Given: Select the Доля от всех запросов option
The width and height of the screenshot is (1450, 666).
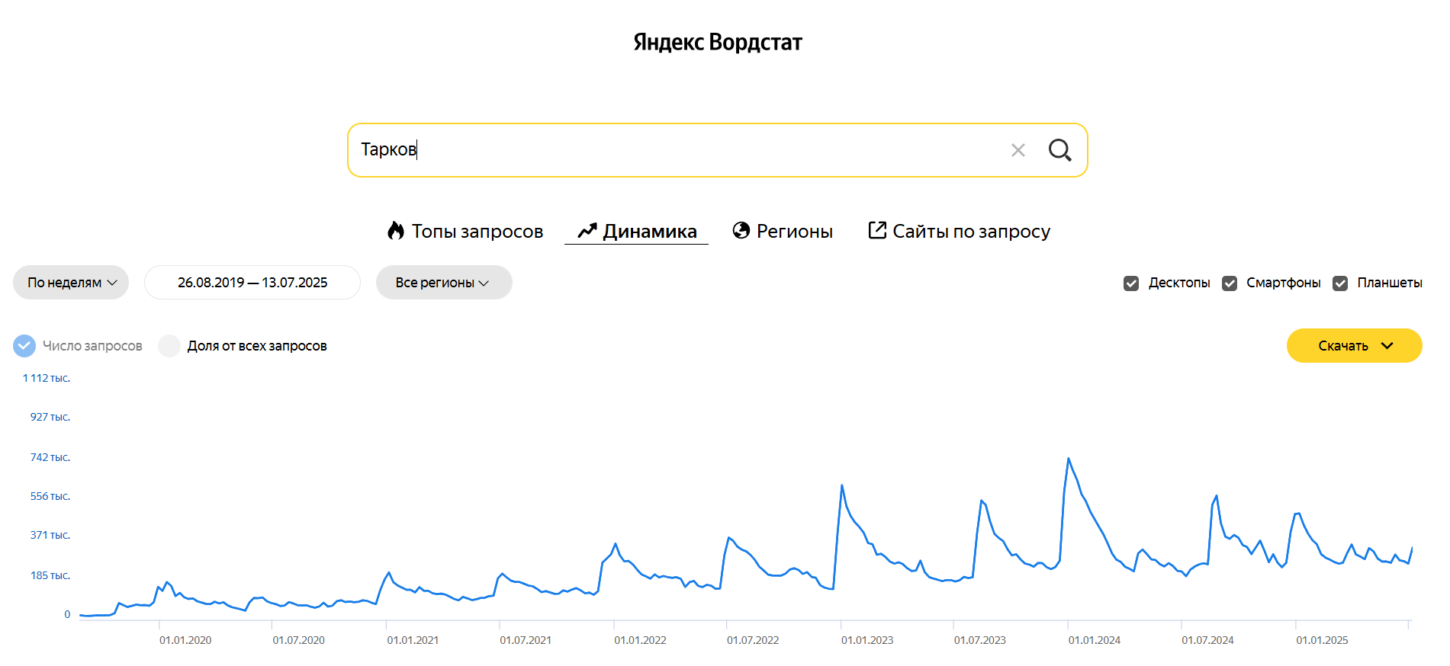Looking at the screenshot, I should pyautogui.click(x=169, y=346).
